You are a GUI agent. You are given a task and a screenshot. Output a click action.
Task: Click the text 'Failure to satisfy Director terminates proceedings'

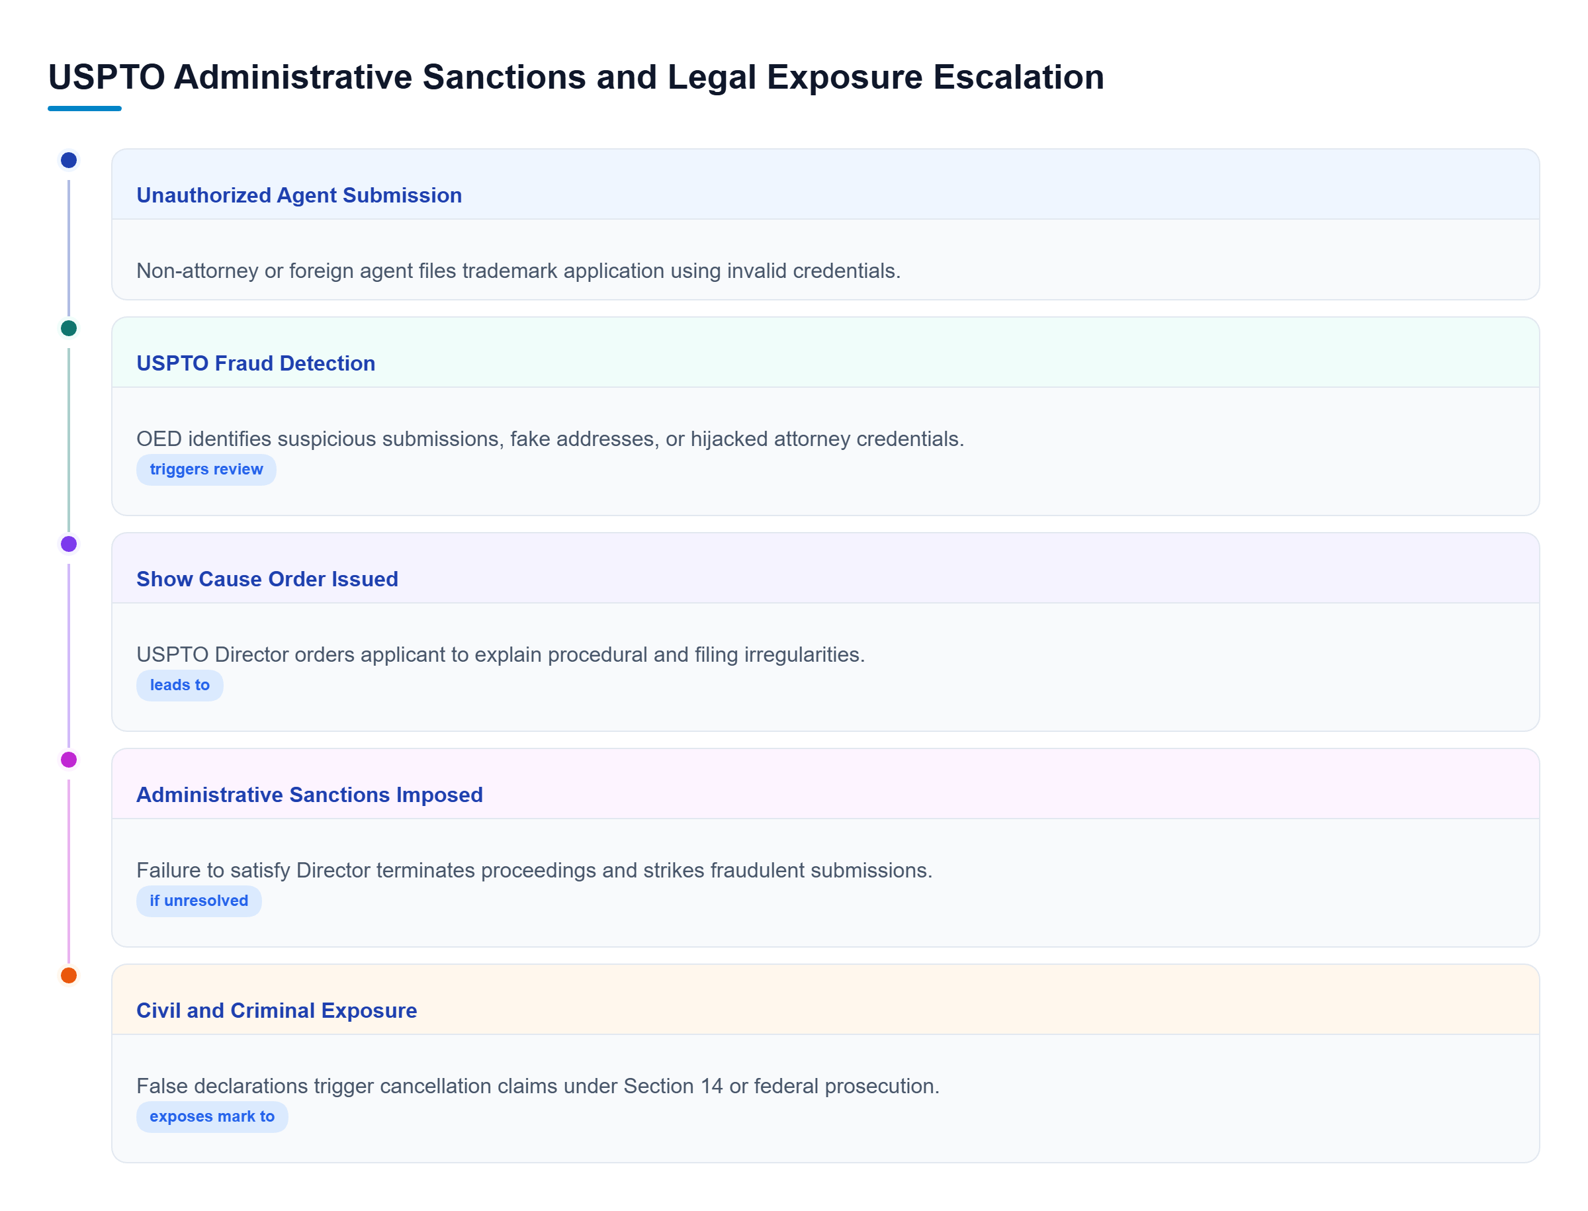[x=366, y=870]
